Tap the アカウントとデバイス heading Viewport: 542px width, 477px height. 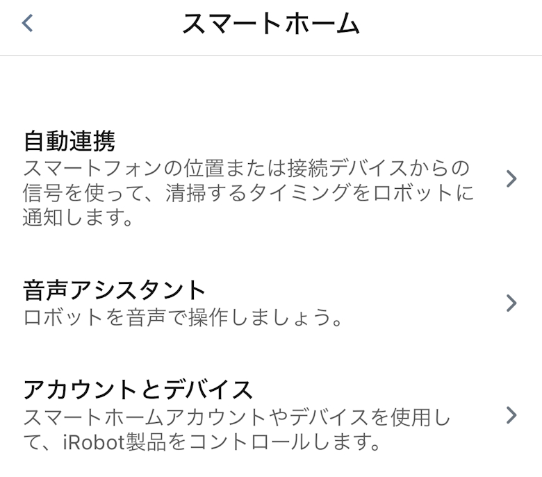pyautogui.click(x=138, y=390)
